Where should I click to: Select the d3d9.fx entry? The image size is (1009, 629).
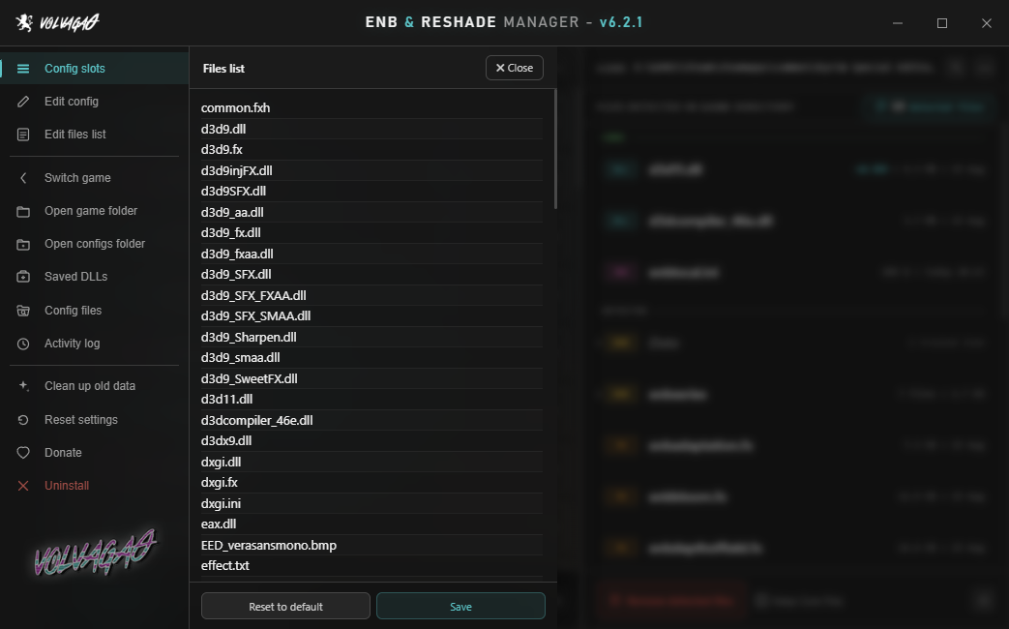pos(371,149)
